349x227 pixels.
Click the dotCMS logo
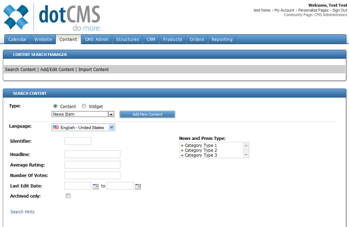click(53, 17)
